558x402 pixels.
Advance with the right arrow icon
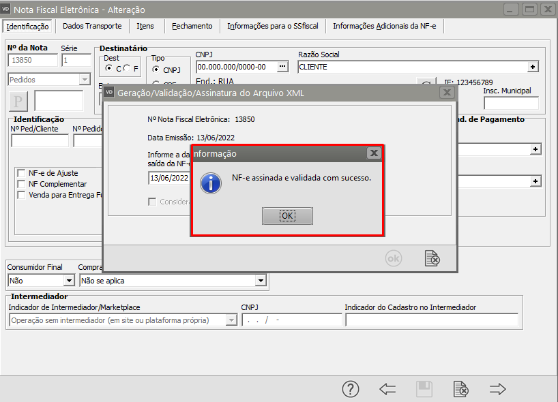(498, 389)
